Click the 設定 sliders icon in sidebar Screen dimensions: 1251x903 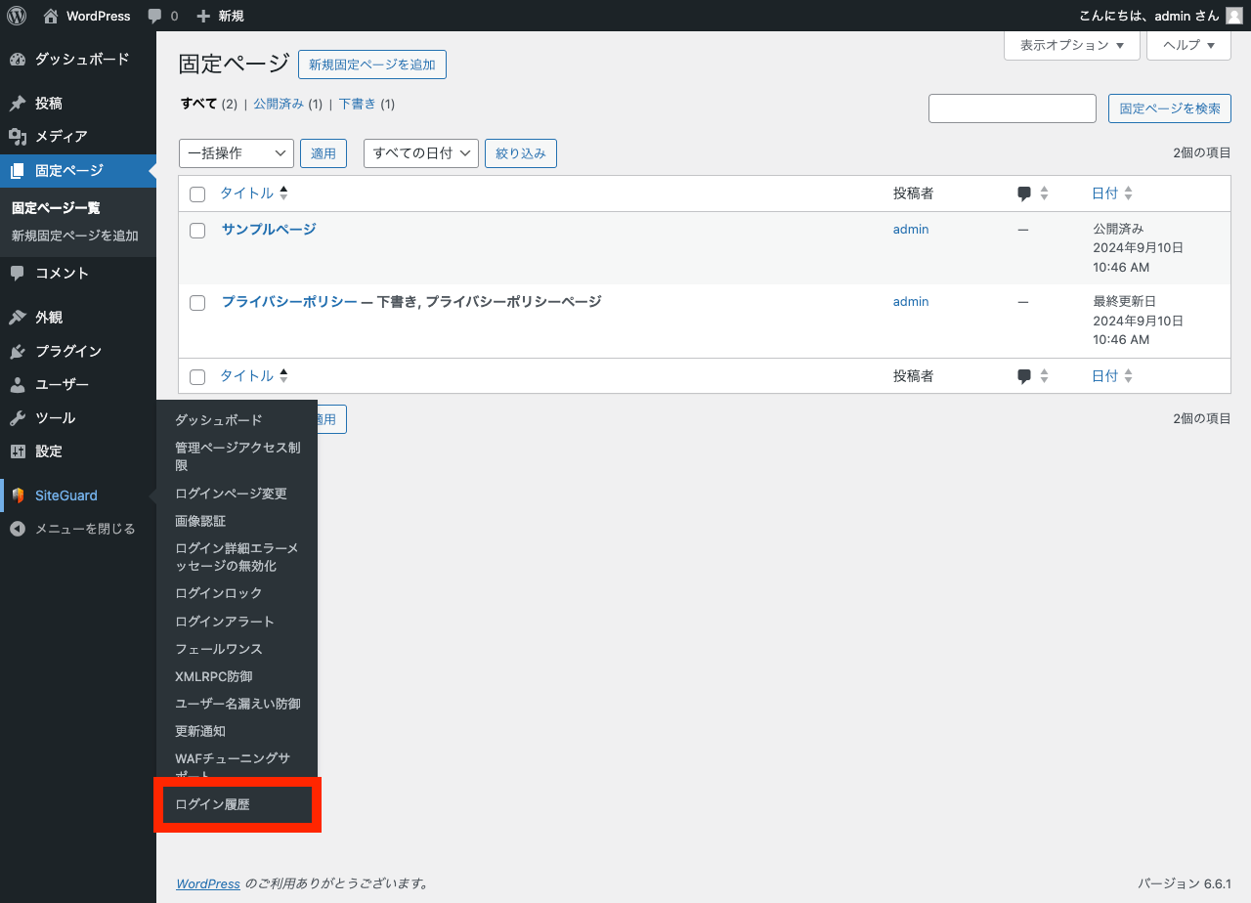point(18,451)
